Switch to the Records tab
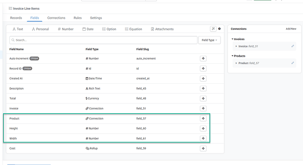The height and width of the screenshot is (165, 303). 16,18
